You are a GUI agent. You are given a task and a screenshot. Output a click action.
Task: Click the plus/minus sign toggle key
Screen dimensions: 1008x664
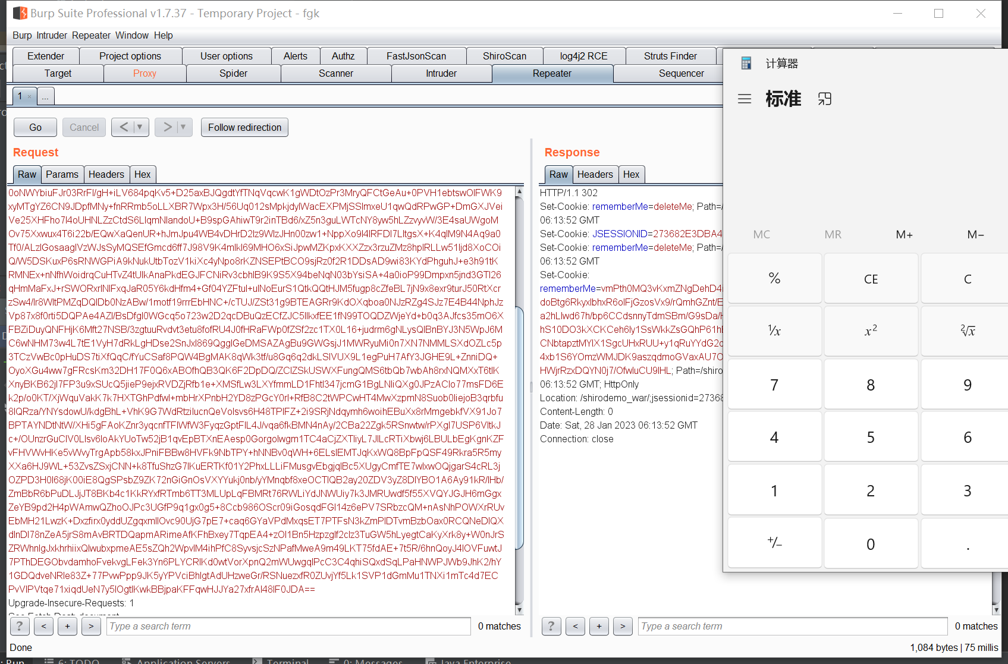(774, 543)
